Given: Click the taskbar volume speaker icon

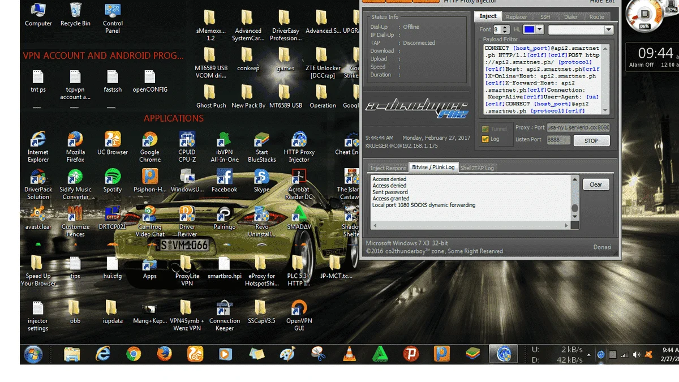Looking at the screenshot, I should (637, 355).
